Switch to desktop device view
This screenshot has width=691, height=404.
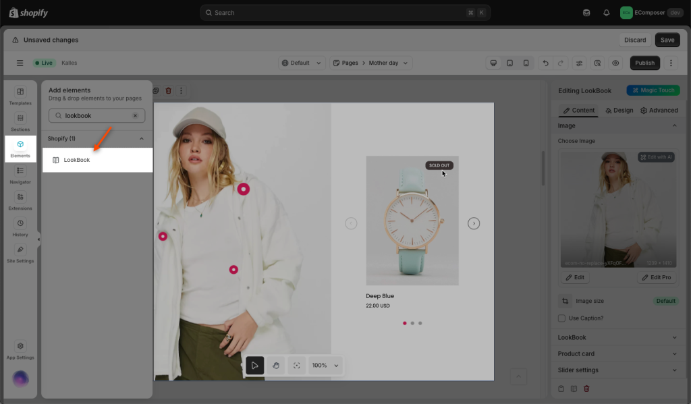click(x=493, y=63)
